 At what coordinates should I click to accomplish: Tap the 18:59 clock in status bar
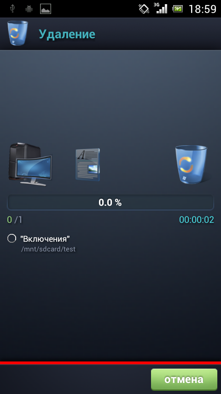tap(203, 9)
